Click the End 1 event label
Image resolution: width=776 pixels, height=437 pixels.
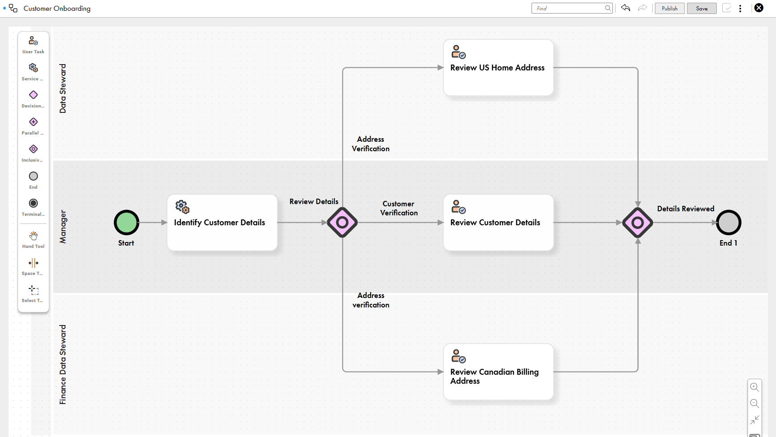tap(728, 243)
